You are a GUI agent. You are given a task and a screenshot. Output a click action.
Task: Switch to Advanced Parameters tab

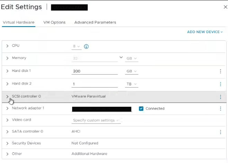click(x=95, y=22)
